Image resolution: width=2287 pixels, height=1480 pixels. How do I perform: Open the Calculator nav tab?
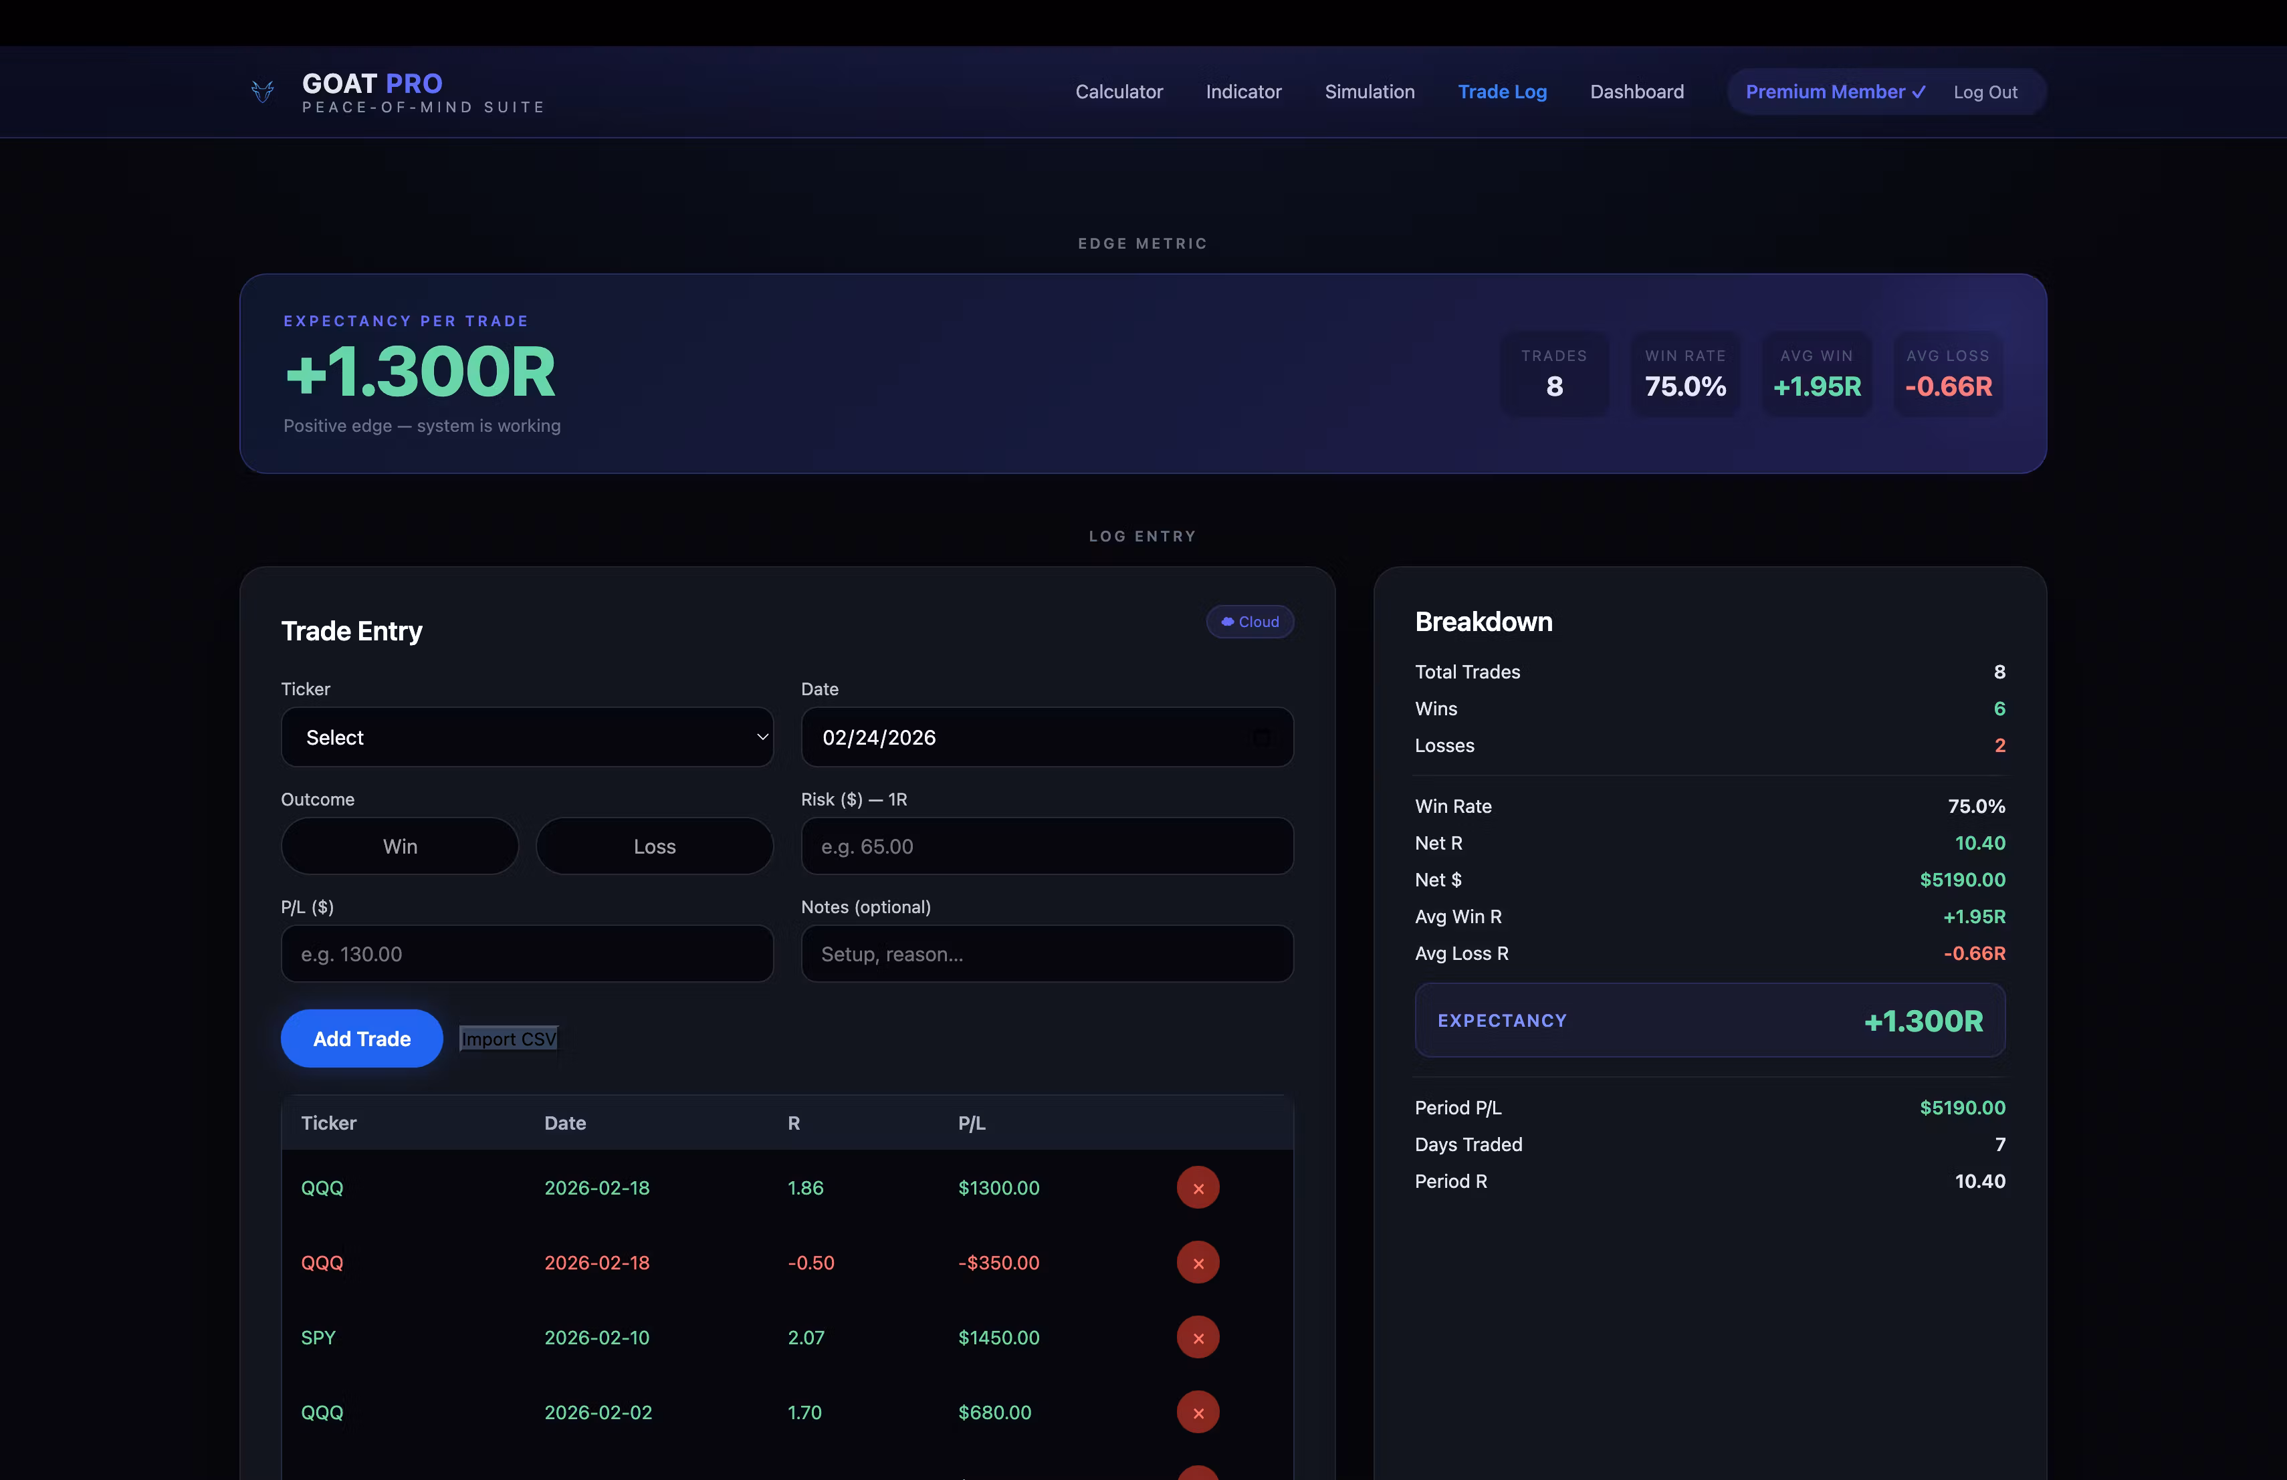(1119, 92)
